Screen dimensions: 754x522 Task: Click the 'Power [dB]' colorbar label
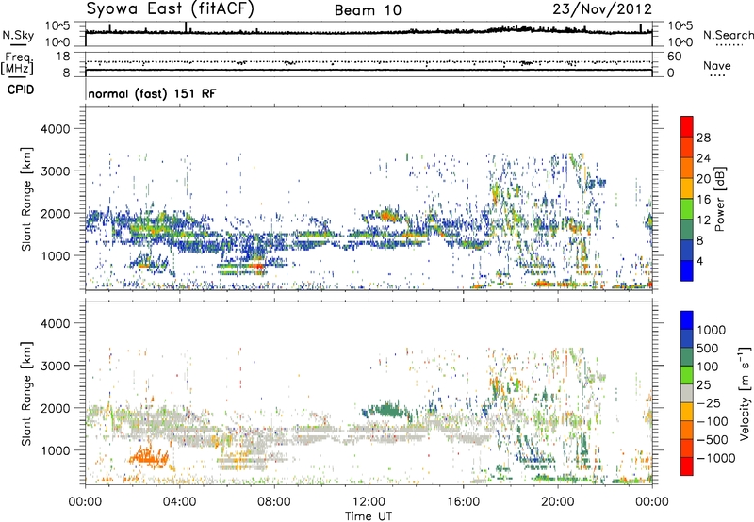[720, 199]
